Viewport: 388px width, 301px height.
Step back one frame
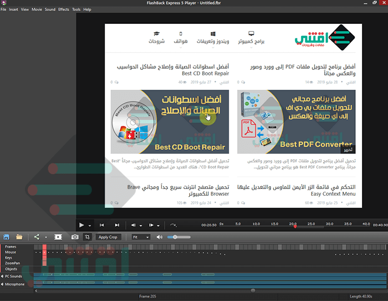pos(133,225)
